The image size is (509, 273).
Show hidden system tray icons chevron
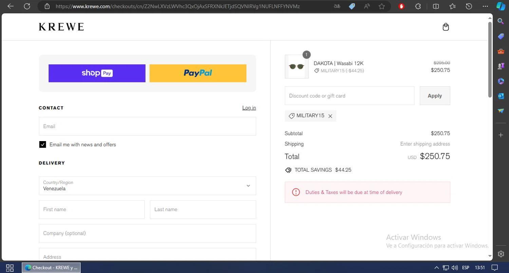point(436,268)
